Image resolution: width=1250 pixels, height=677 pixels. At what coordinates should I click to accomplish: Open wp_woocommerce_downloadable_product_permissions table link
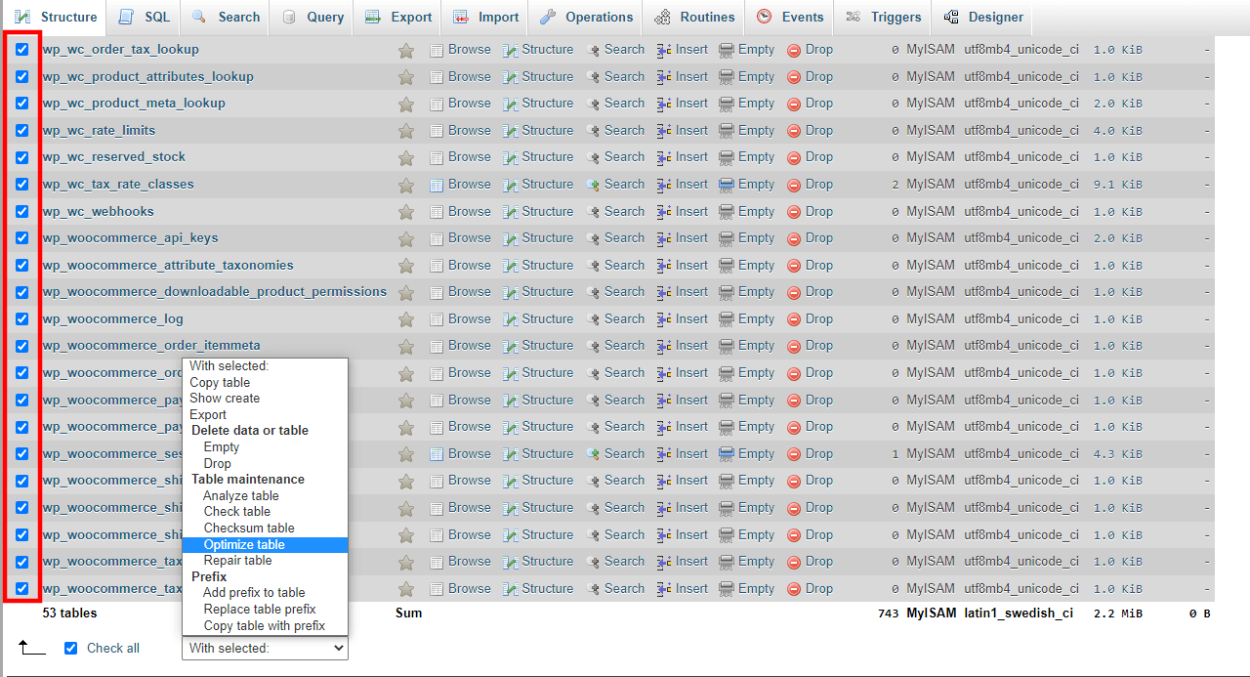point(215,291)
